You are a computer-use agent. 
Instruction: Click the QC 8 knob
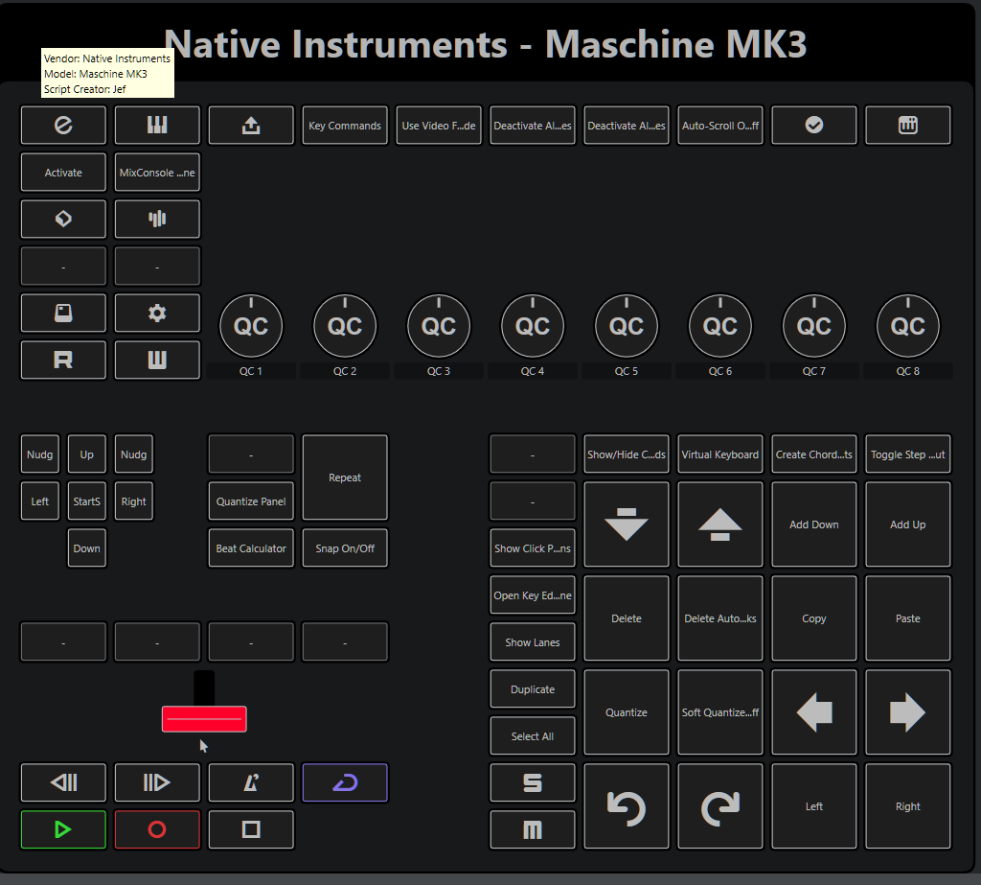pyautogui.click(x=908, y=326)
